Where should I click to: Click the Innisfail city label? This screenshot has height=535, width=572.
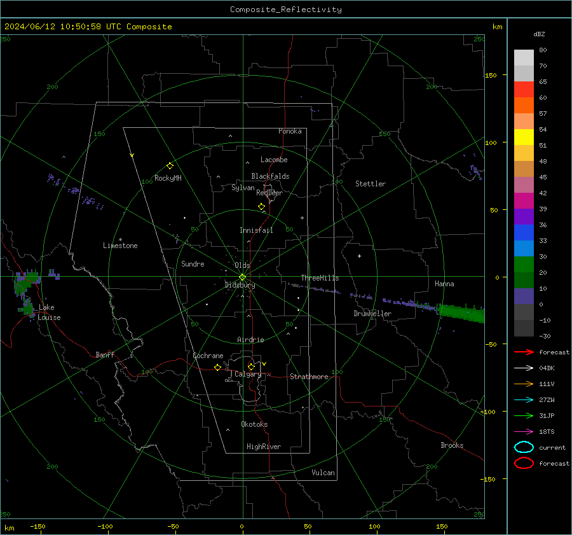(256, 230)
